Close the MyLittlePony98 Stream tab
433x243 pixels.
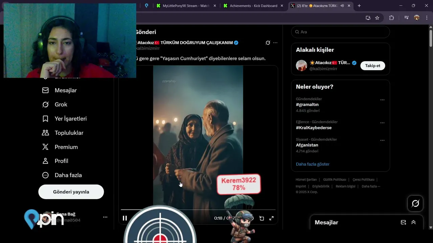coord(214,6)
